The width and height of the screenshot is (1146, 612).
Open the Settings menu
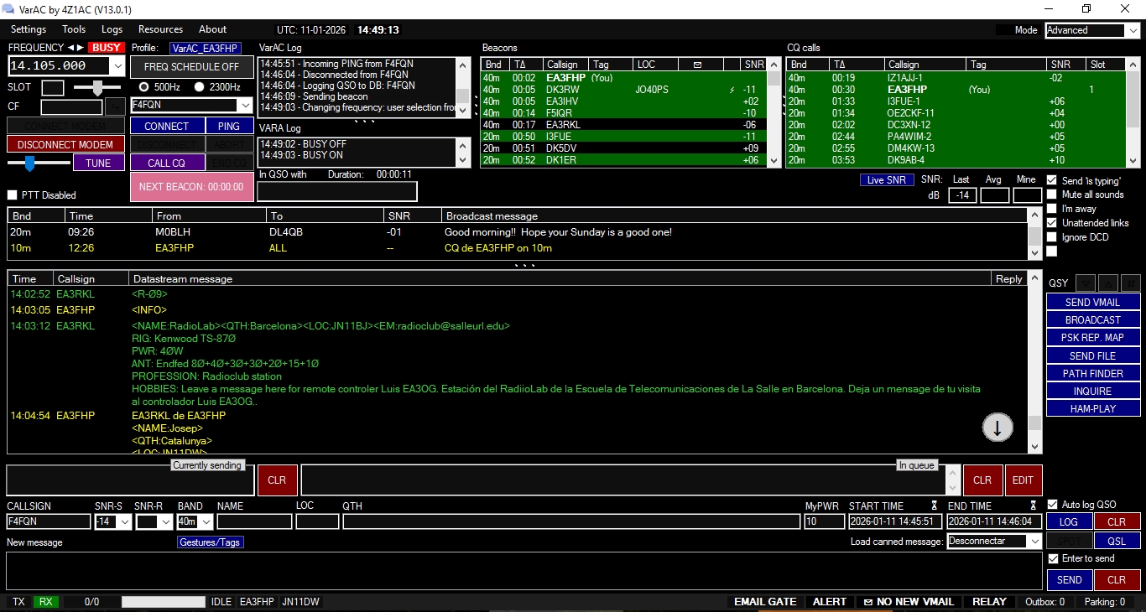[29, 29]
